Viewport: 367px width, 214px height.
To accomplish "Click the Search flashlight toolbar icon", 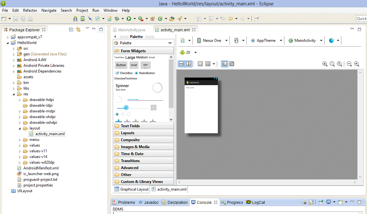I will (180, 19).
